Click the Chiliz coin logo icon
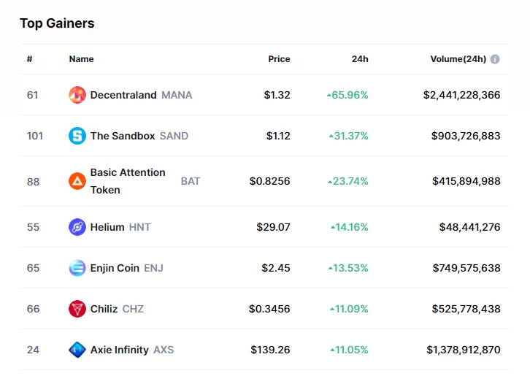530x376 pixels. (x=77, y=309)
